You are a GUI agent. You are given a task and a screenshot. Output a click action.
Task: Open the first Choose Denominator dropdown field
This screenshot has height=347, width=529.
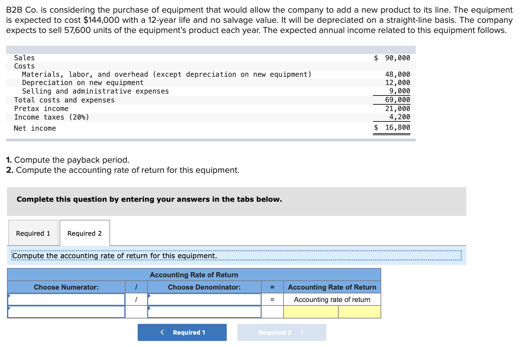tap(204, 299)
